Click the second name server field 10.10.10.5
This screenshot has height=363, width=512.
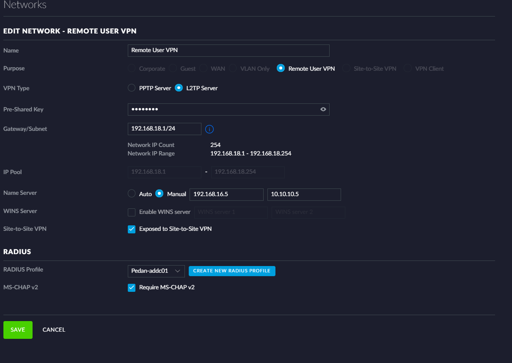(x=304, y=194)
